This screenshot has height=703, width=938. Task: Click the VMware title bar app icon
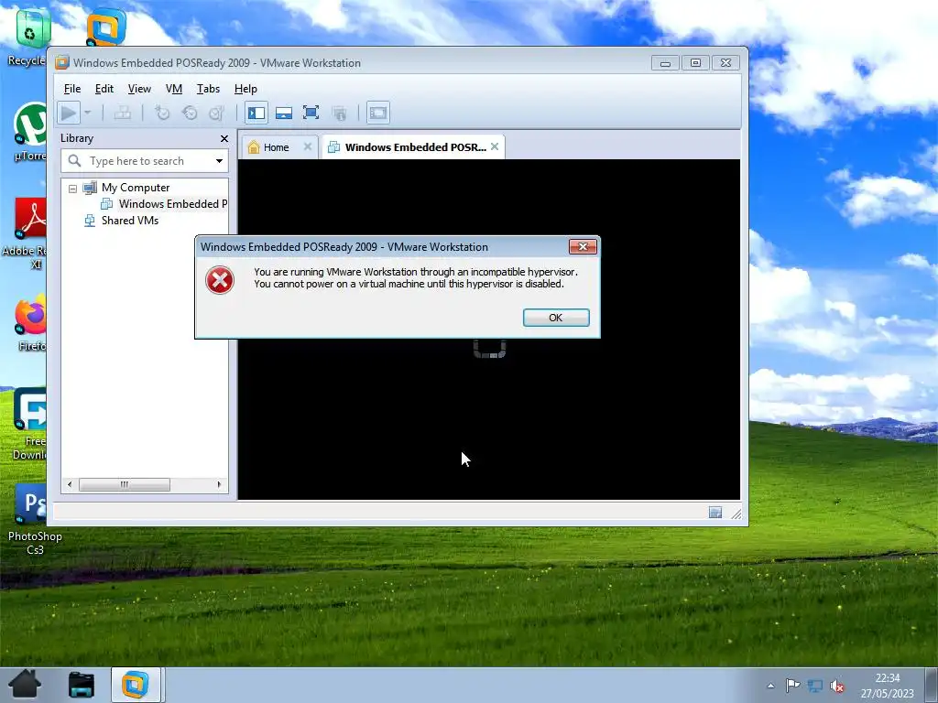tap(61, 63)
